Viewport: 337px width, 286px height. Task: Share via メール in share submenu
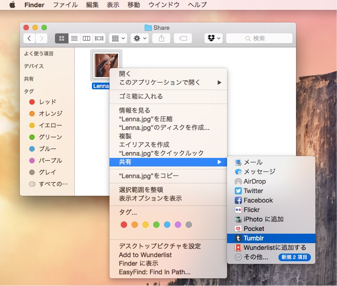271,162
